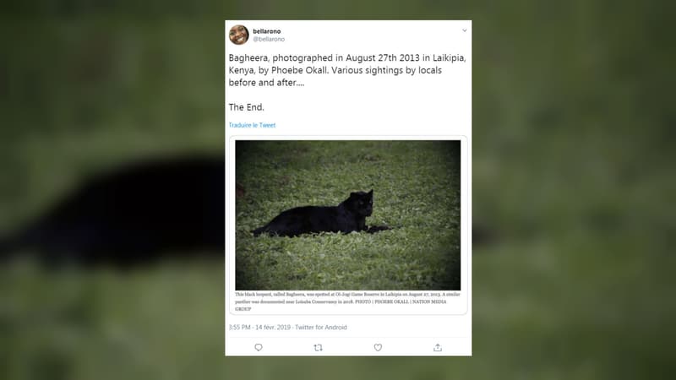This screenshot has width=676, height=380.
Task: Expand the tweet options chevron menu
Action: (x=464, y=30)
